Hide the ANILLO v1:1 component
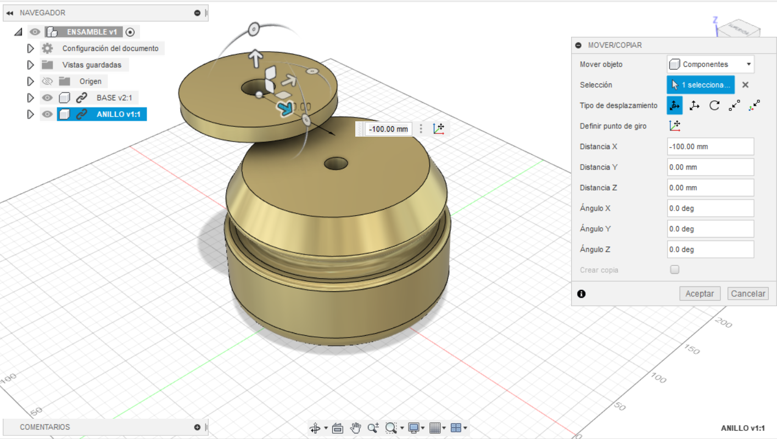Screen dimensions: 777x439 [x=47, y=114]
